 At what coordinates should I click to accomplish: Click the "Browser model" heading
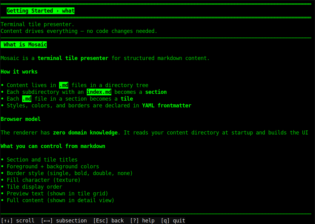(21, 119)
